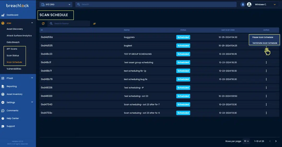Screen dimensions: 282x147
Task: Click the 0xd4d535 id cell
Action: click(47, 46)
